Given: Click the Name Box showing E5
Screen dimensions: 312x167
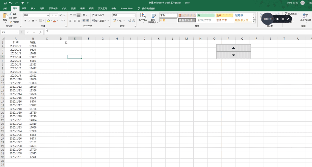Looking at the screenshot, I should [x=10, y=32].
